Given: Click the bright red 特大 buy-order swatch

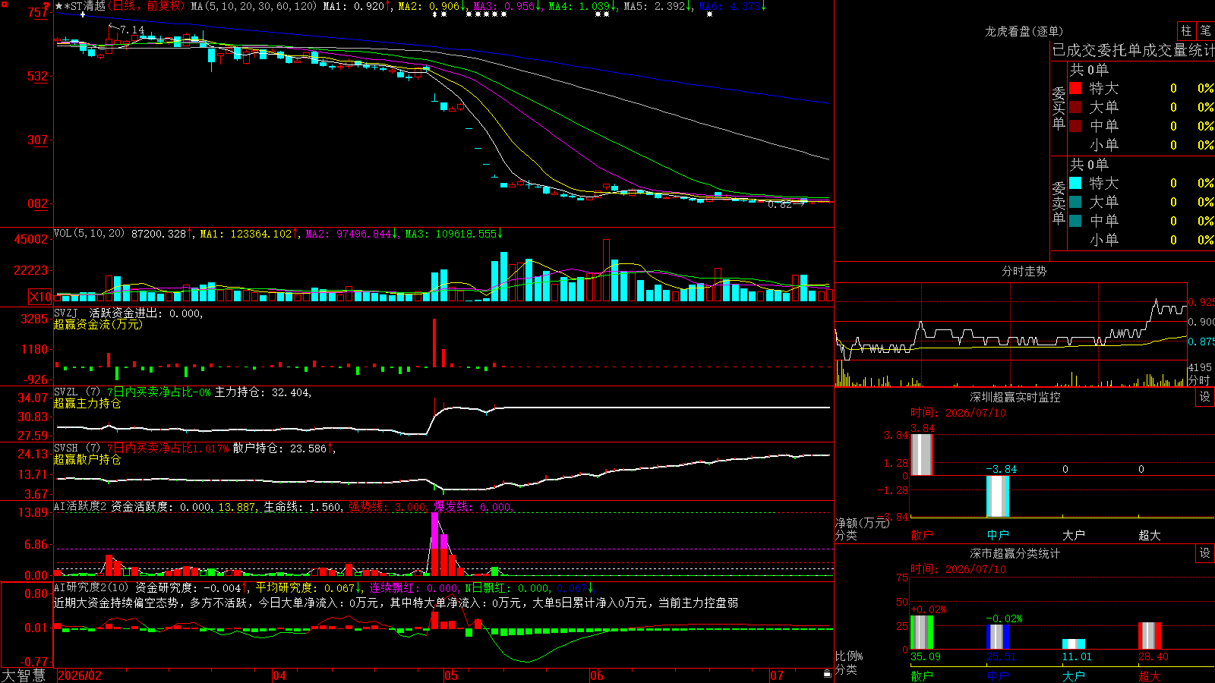Looking at the screenshot, I should (1075, 88).
